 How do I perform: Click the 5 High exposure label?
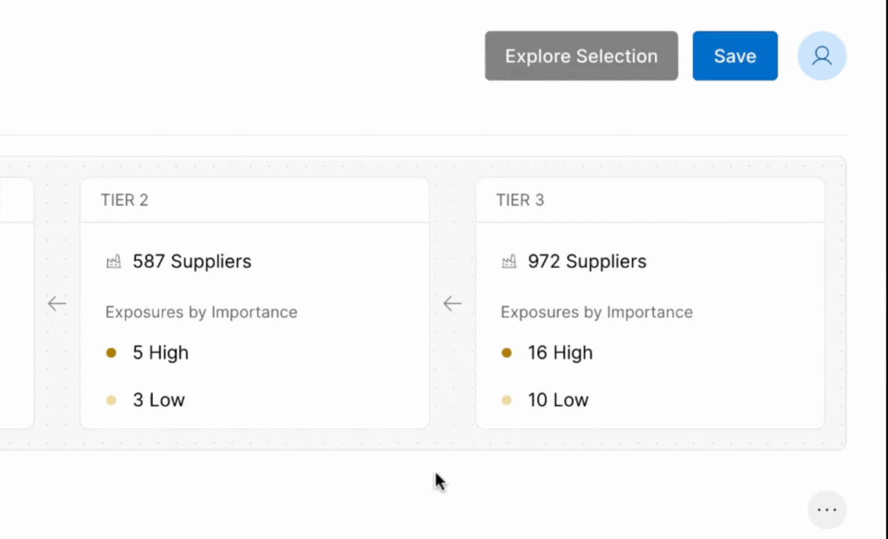click(x=160, y=353)
